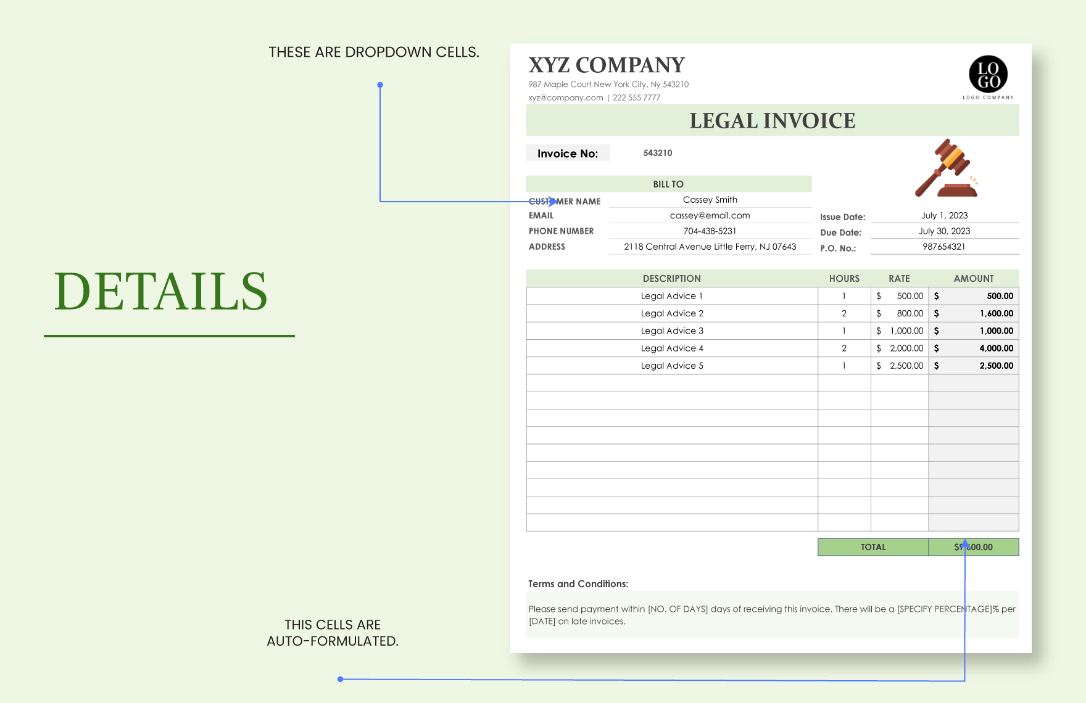The width and height of the screenshot is (1086, 703).
Task: Click the HOURS column header
Action: [844, 278]
